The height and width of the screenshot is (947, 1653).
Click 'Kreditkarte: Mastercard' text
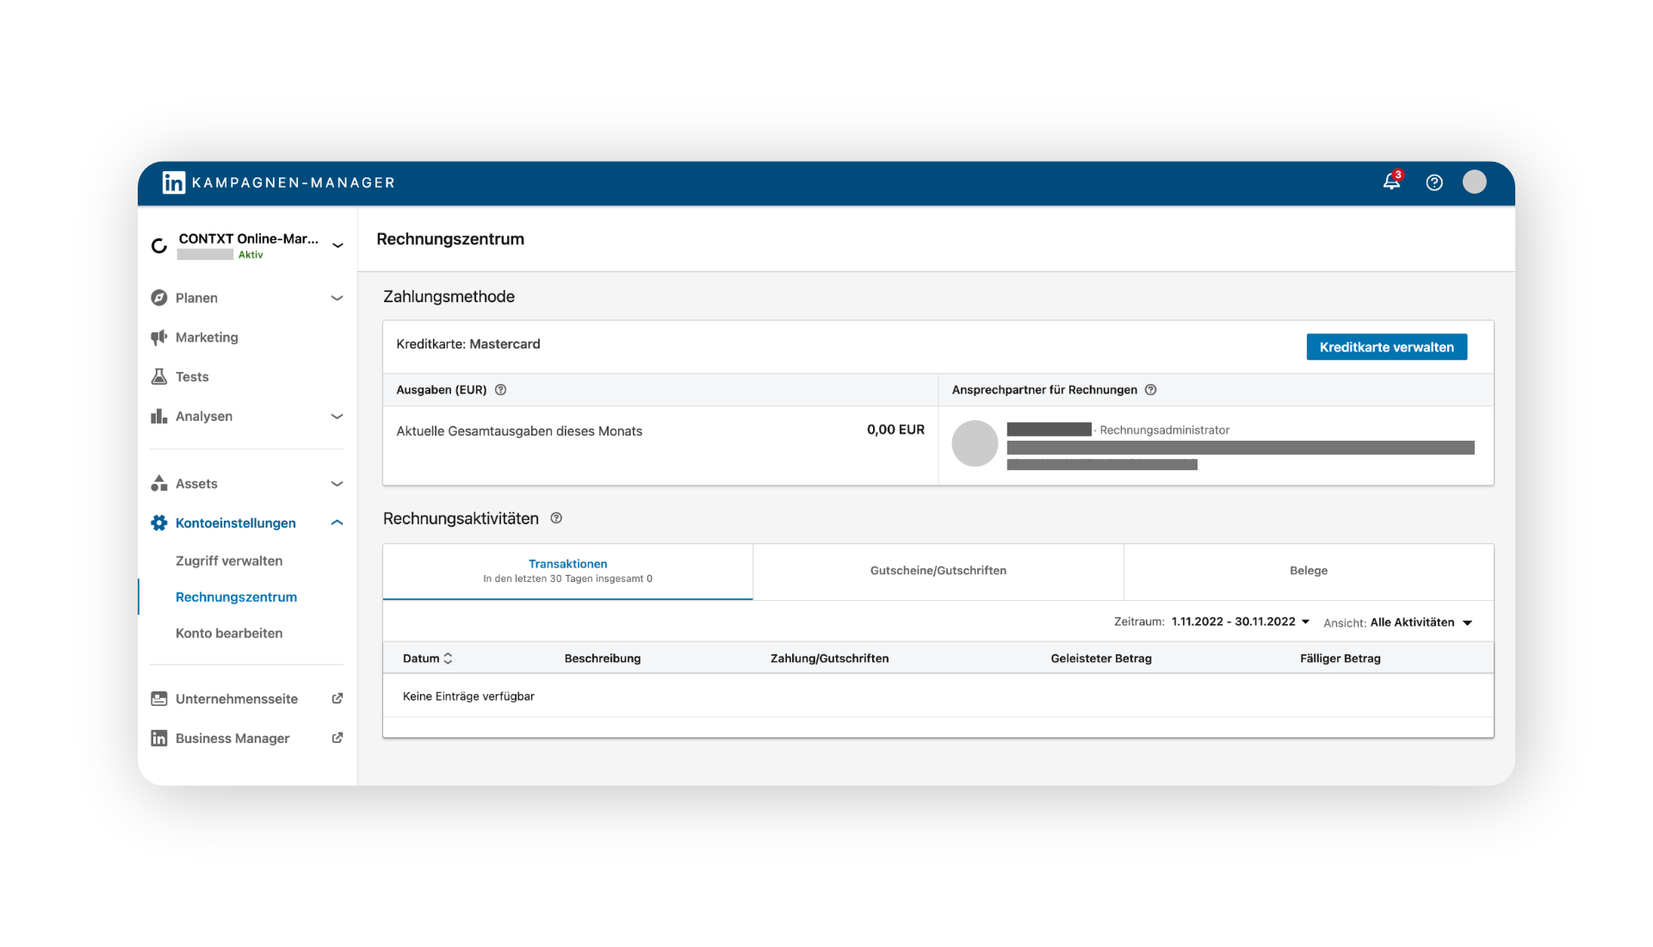pyautogui.click(x=468, y=344)
